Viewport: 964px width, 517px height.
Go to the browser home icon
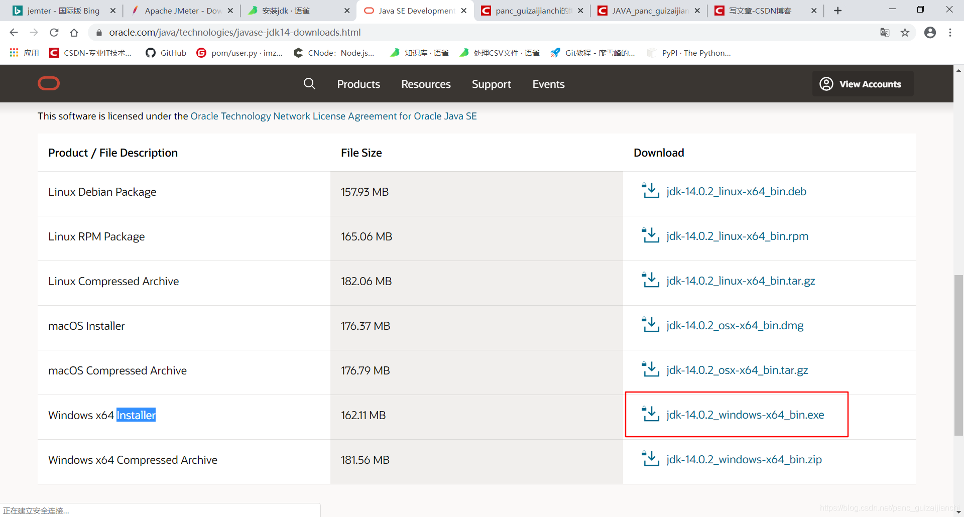coord(74,33)
